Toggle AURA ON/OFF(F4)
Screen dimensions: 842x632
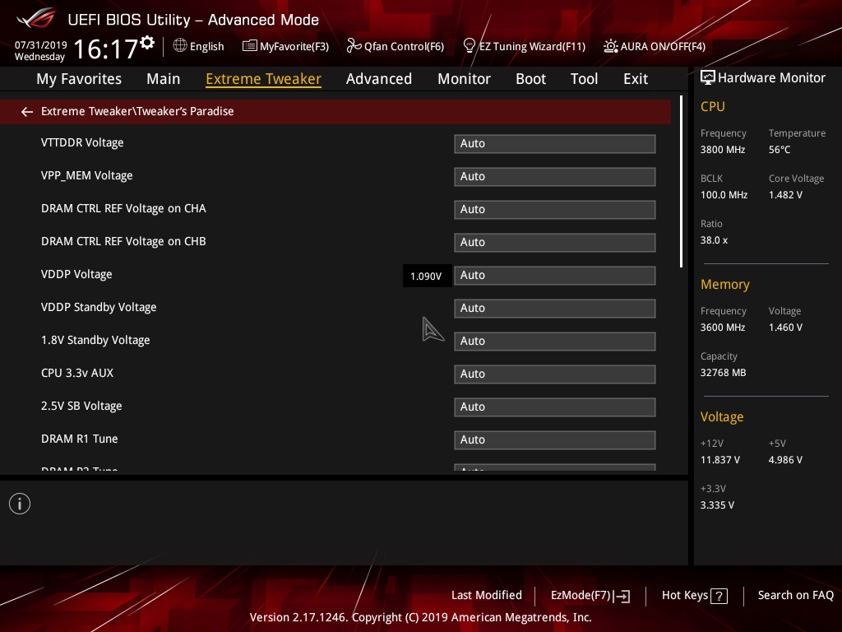663,47
